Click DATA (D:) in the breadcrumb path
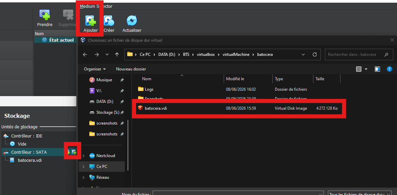This screenshot has width=397, height=195. 167,55
